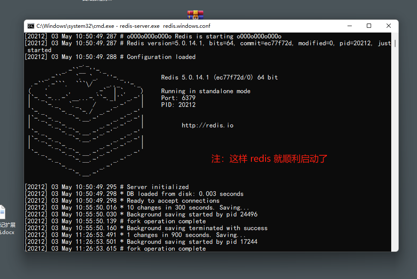The image size is (417, 279).
Task: Click the 'PID: 20212' line
Action: coord(178,105)
